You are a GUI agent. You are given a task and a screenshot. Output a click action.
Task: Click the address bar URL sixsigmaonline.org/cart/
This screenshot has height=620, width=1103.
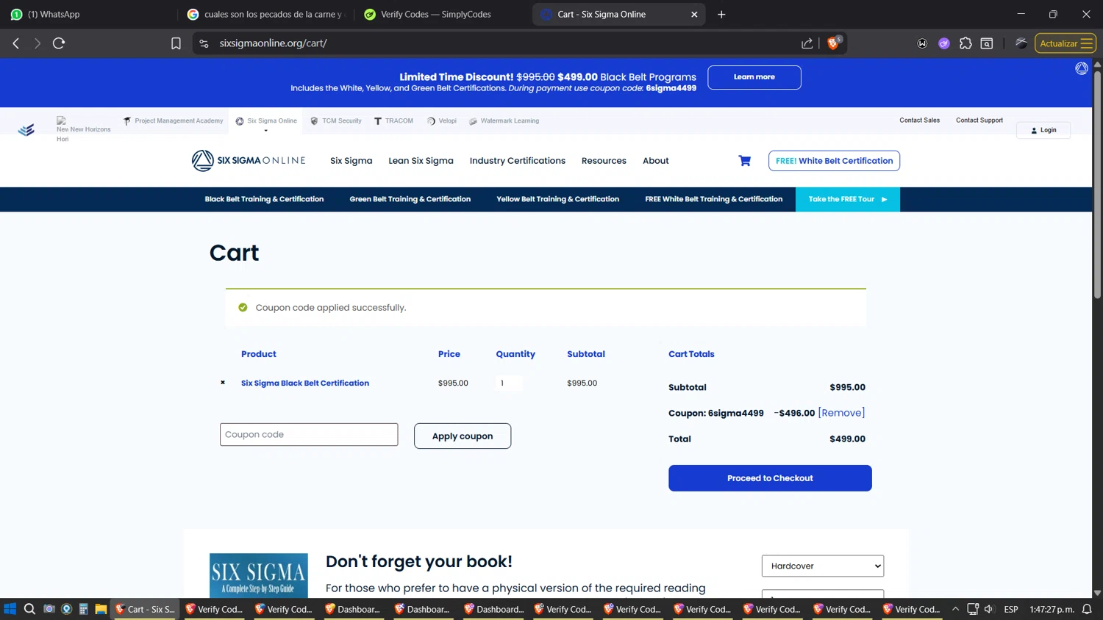click(273, 43)
